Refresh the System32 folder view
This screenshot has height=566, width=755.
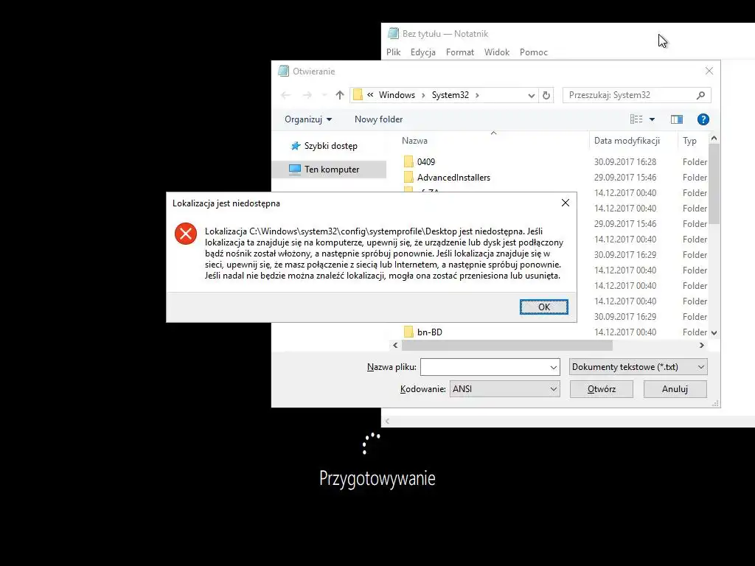(546, 95)
